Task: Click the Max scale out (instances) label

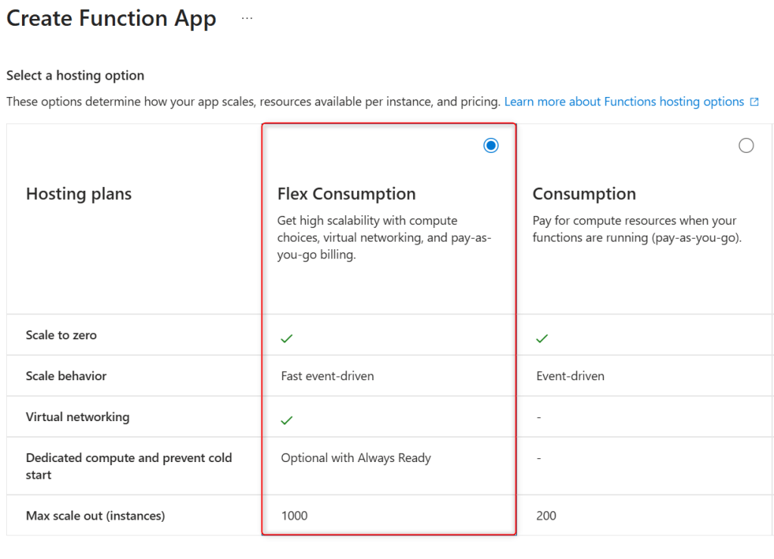Action: click(x=95, y=516)
